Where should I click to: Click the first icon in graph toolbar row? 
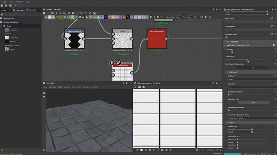44,13
